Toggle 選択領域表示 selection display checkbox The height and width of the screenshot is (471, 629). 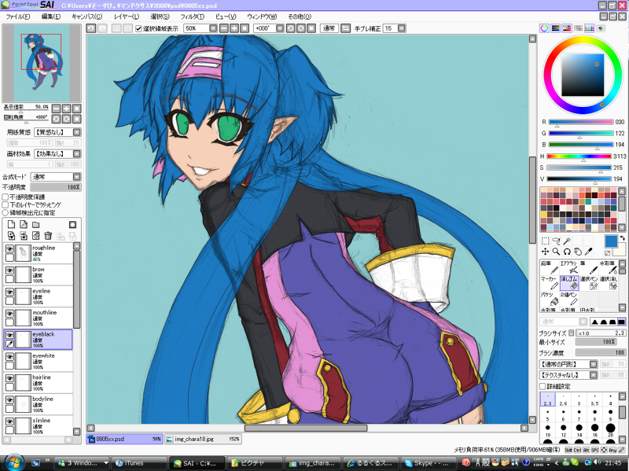pyautogui.click(x=139, y=28)
